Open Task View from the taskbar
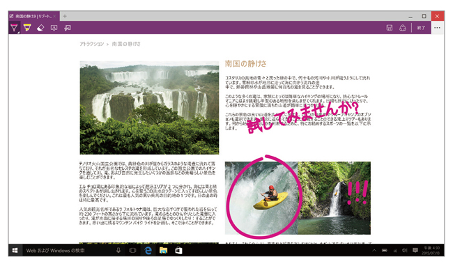The image size is (453, 266). [132, 251]
